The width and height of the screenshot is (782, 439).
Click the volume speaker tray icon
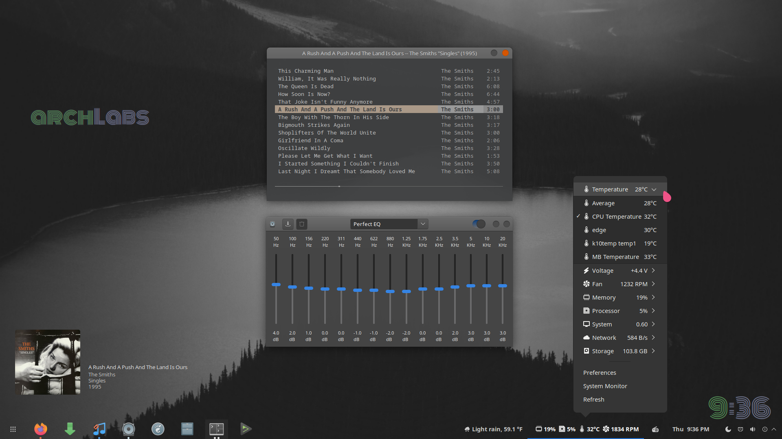click(x=752, y=429)
